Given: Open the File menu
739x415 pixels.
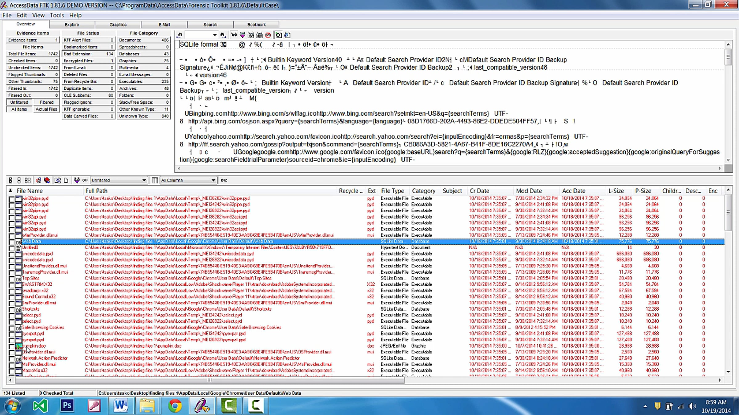Looking at the screenshot, I should click(x=7, y=15).
